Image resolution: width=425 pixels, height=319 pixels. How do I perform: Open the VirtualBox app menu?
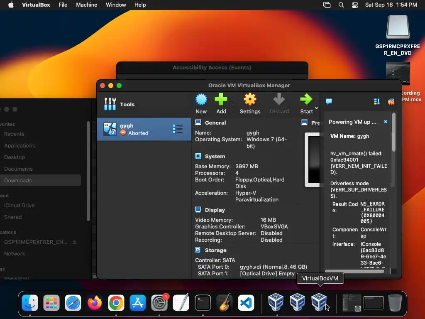pos(36,5)
